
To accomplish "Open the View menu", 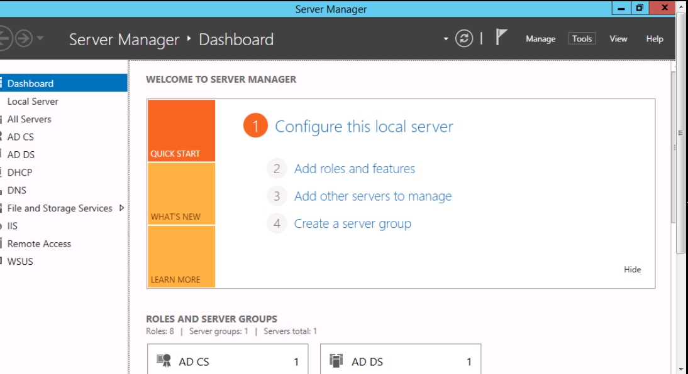I will click(x=618, y=38).
